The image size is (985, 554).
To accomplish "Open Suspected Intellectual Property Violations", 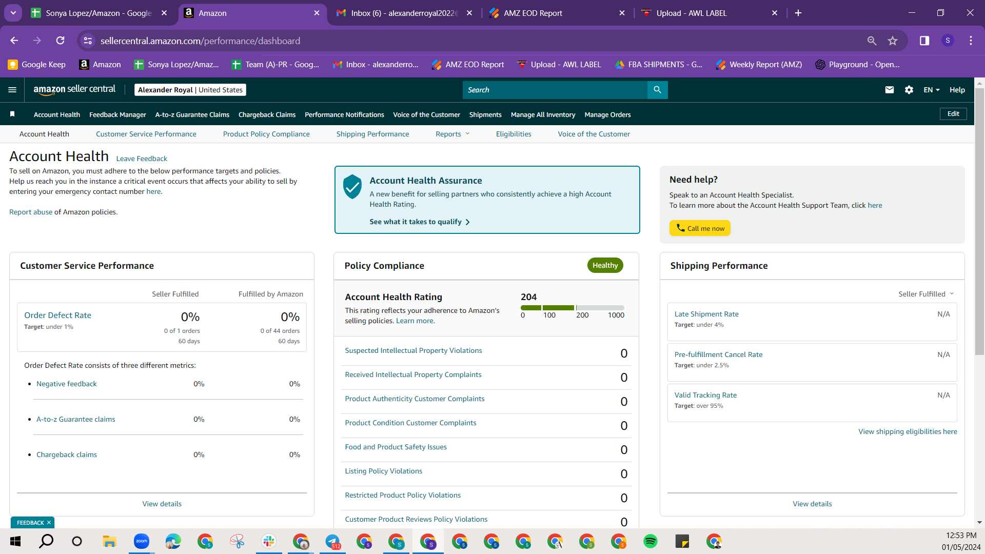I will (413, 350).
